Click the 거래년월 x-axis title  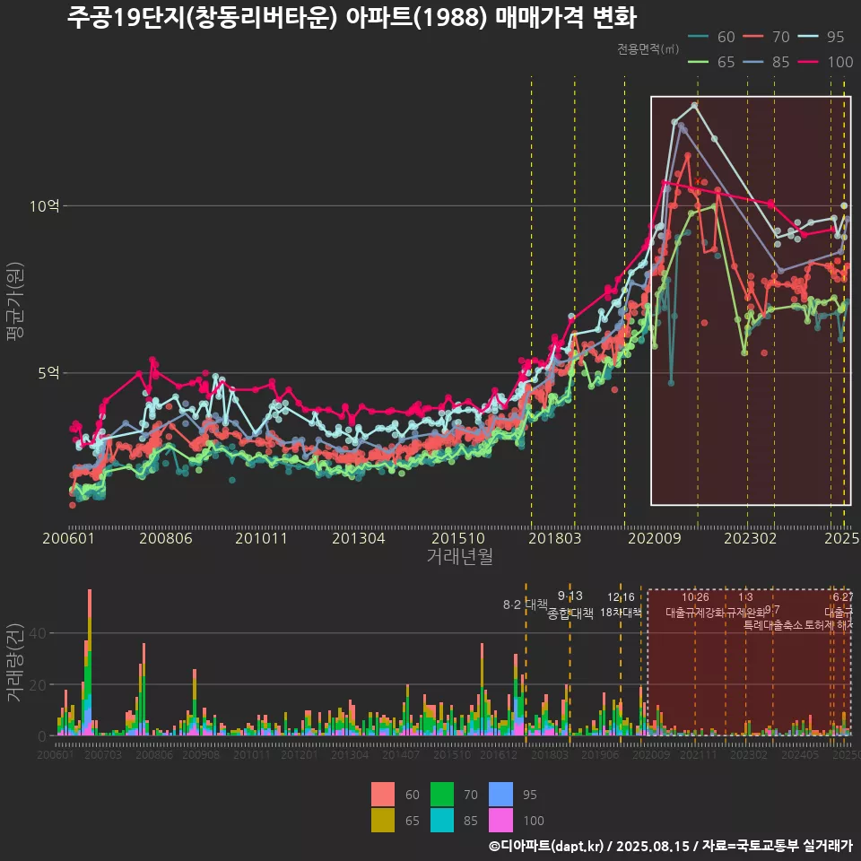(x=459, y=556)
